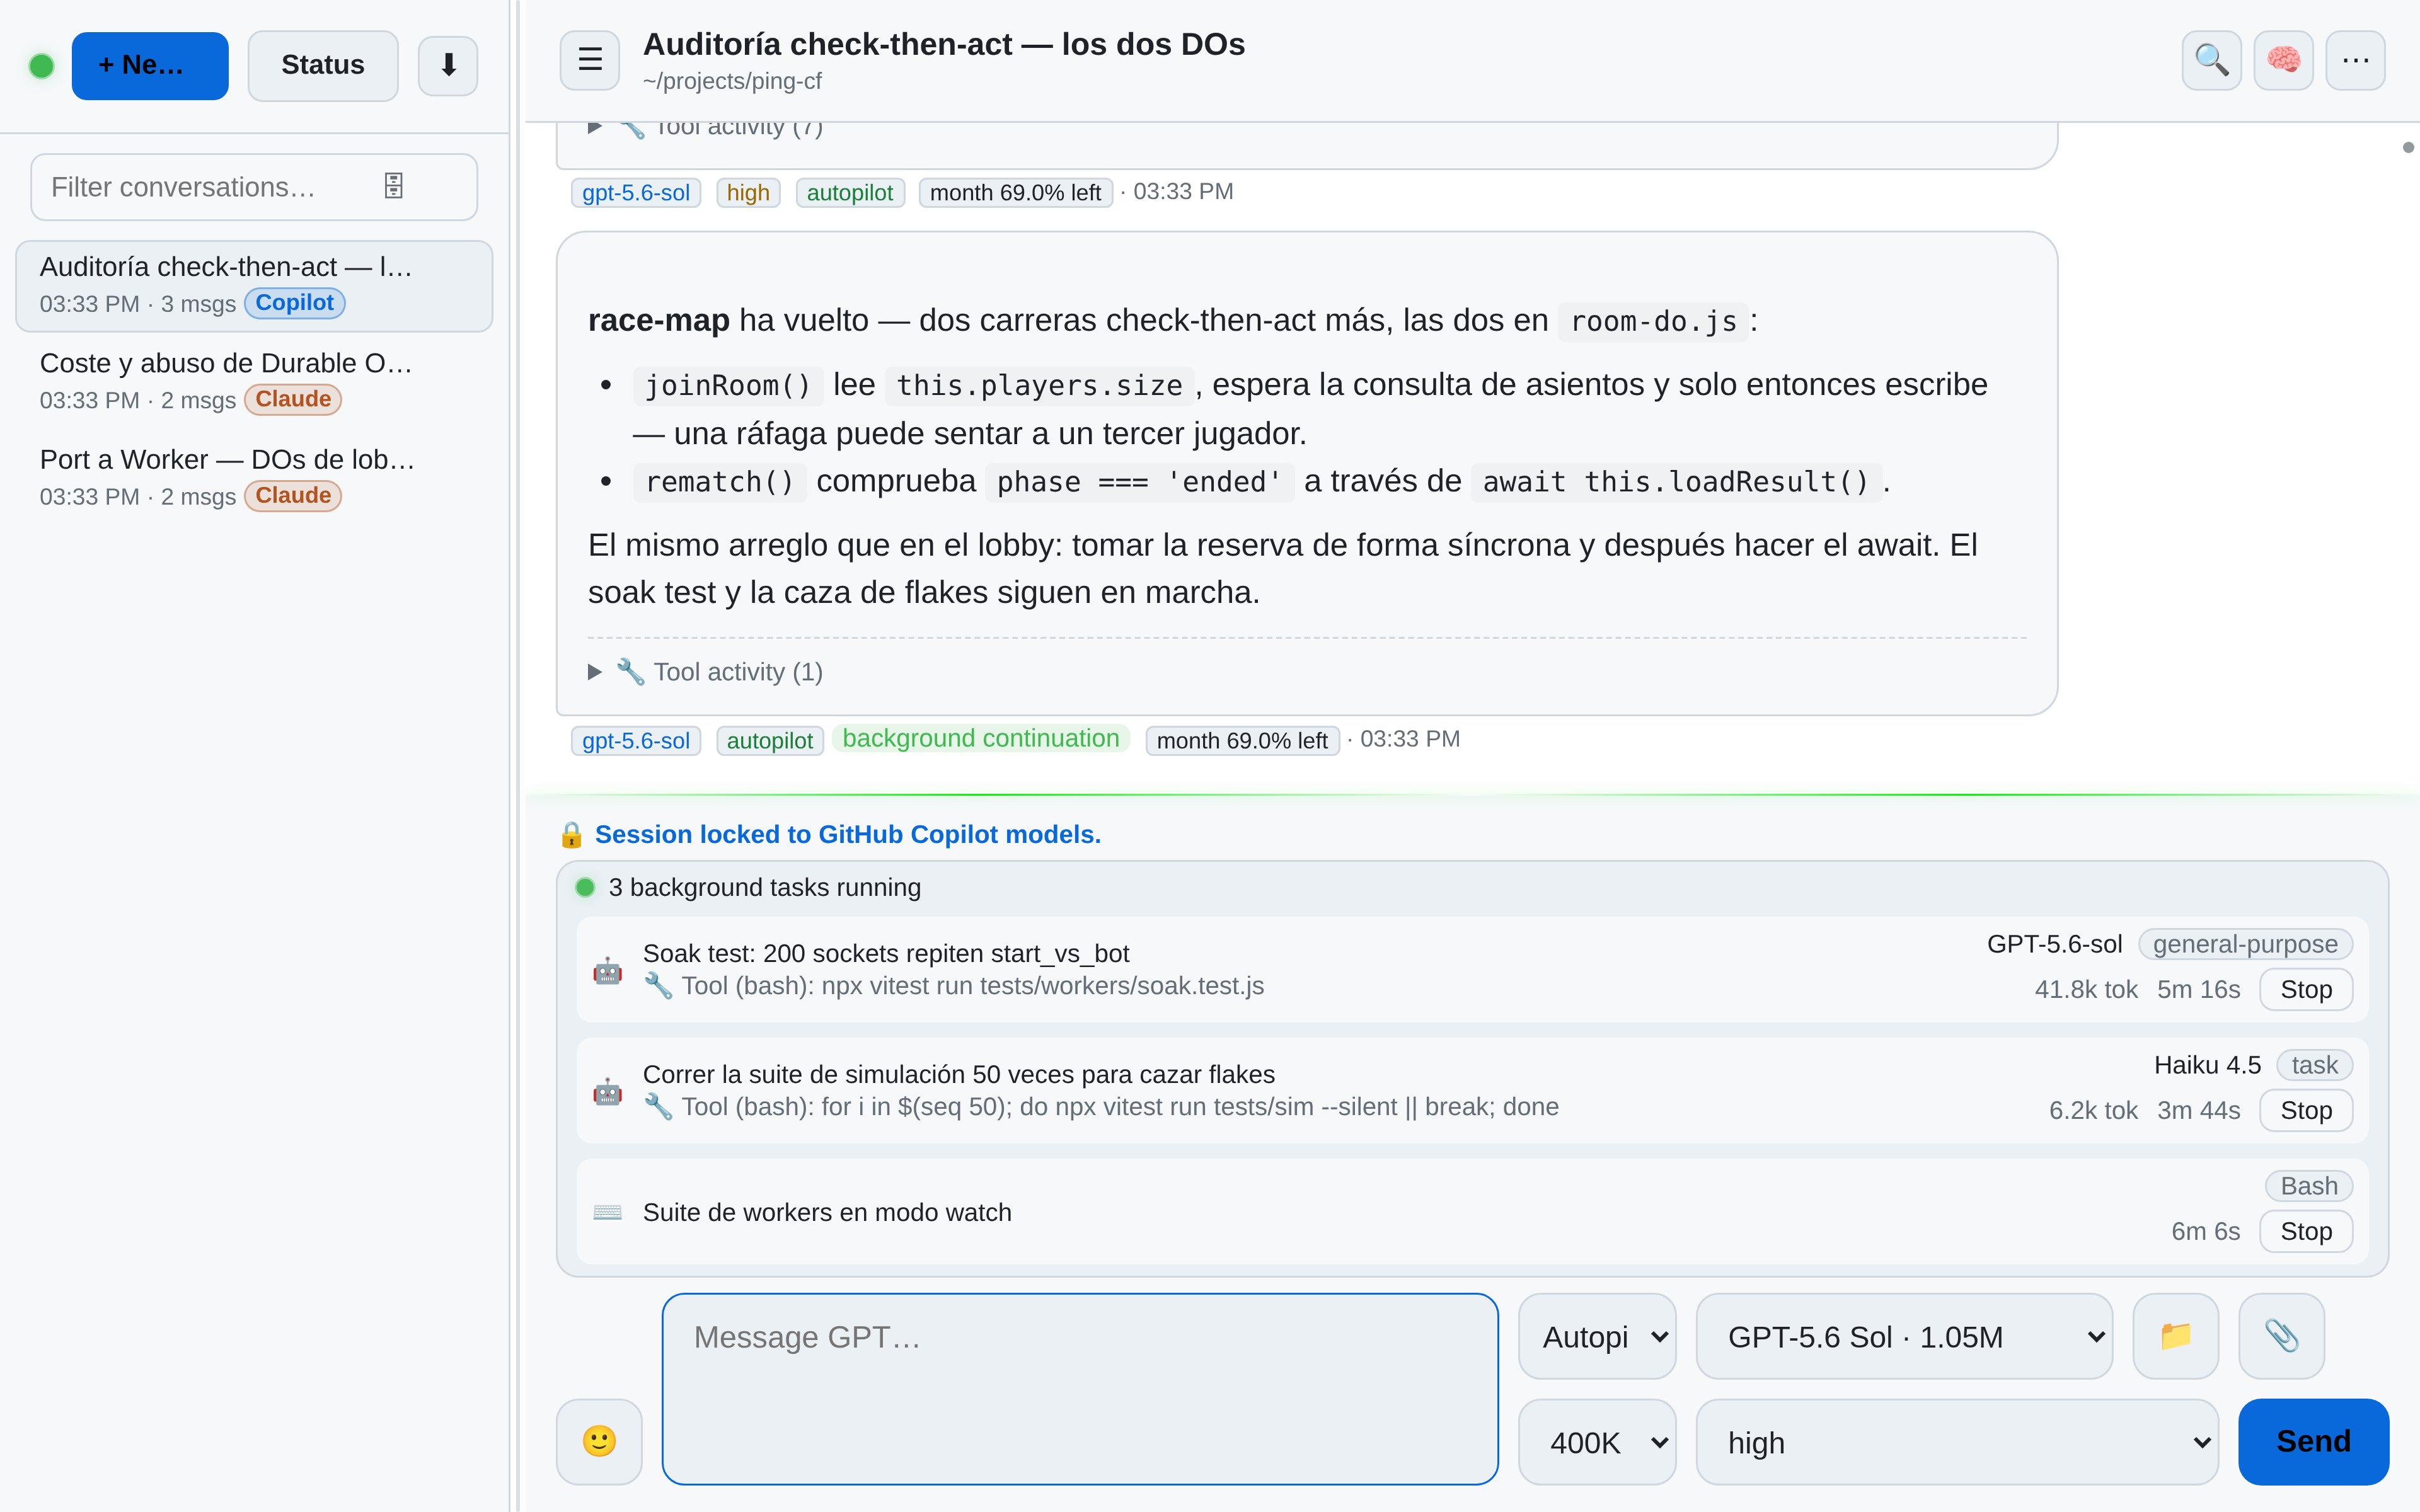
Task: Click the + New conversation button
Action: [x=150, y=66]
